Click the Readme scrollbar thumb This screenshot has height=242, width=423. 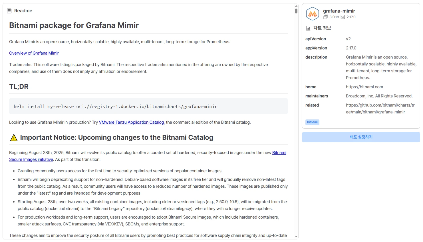296,11
